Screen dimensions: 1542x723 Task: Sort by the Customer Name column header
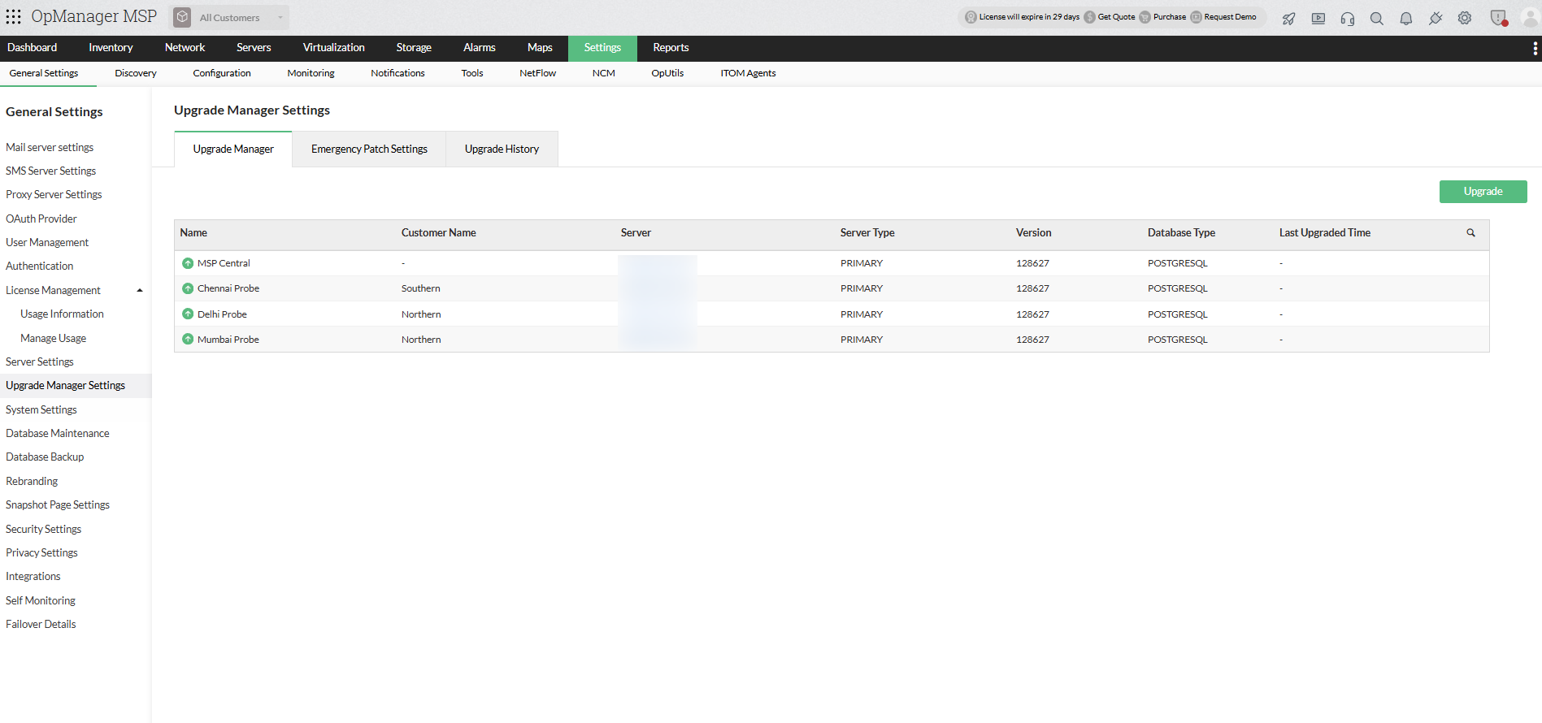[438, 233]
